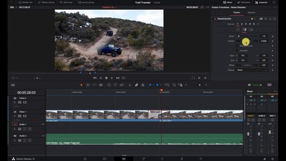Open the Fairlight page music-note icon
286x161 pixels.
tap(181, 159)
